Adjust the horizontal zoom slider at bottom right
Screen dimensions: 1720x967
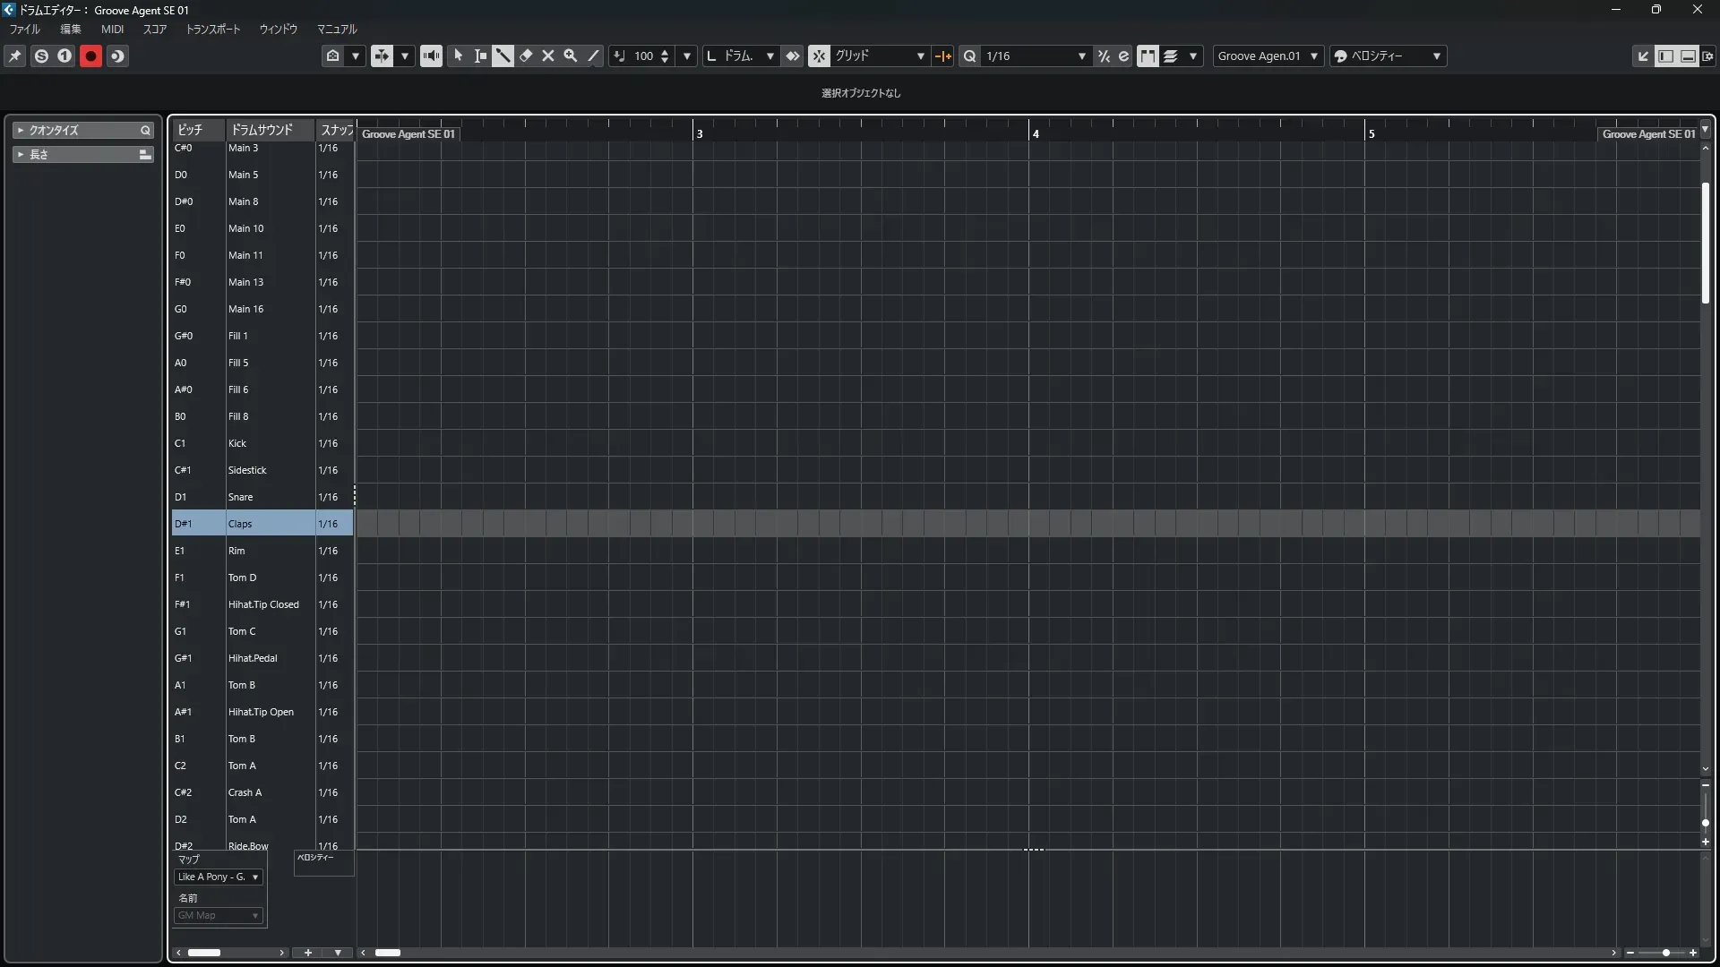pyautogui.click(x=1664, y=953)
